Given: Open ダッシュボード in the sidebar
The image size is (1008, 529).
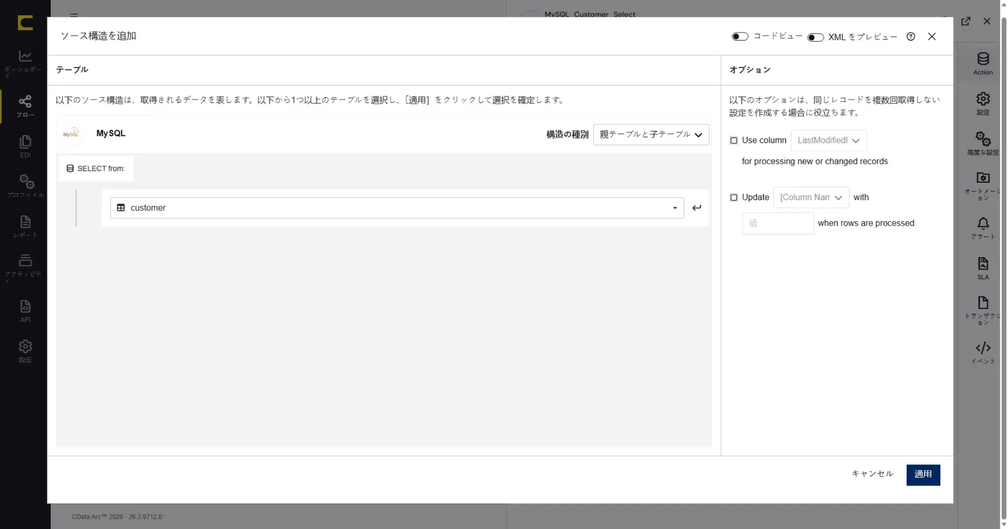Looking at the screenshot, I should coord(25,63).
